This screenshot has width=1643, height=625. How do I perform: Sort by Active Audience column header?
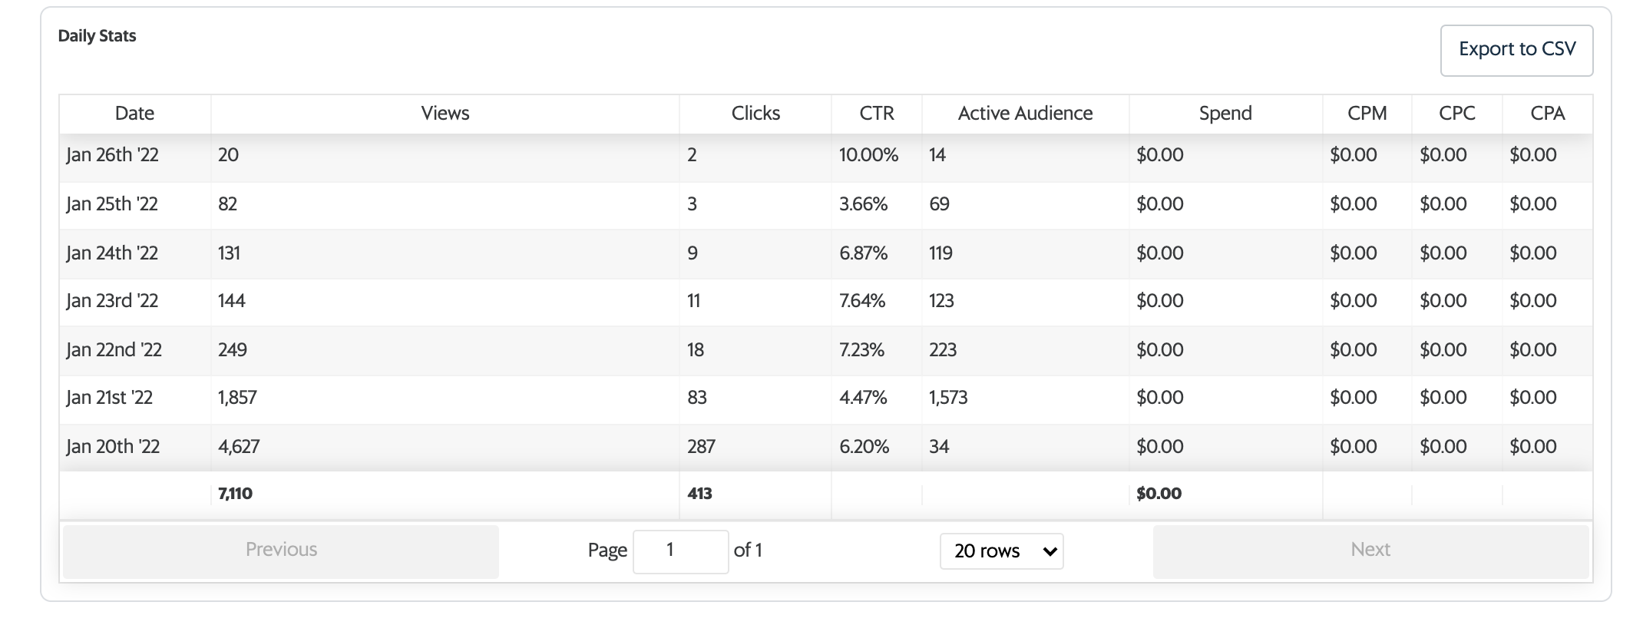click(1025, 114)
